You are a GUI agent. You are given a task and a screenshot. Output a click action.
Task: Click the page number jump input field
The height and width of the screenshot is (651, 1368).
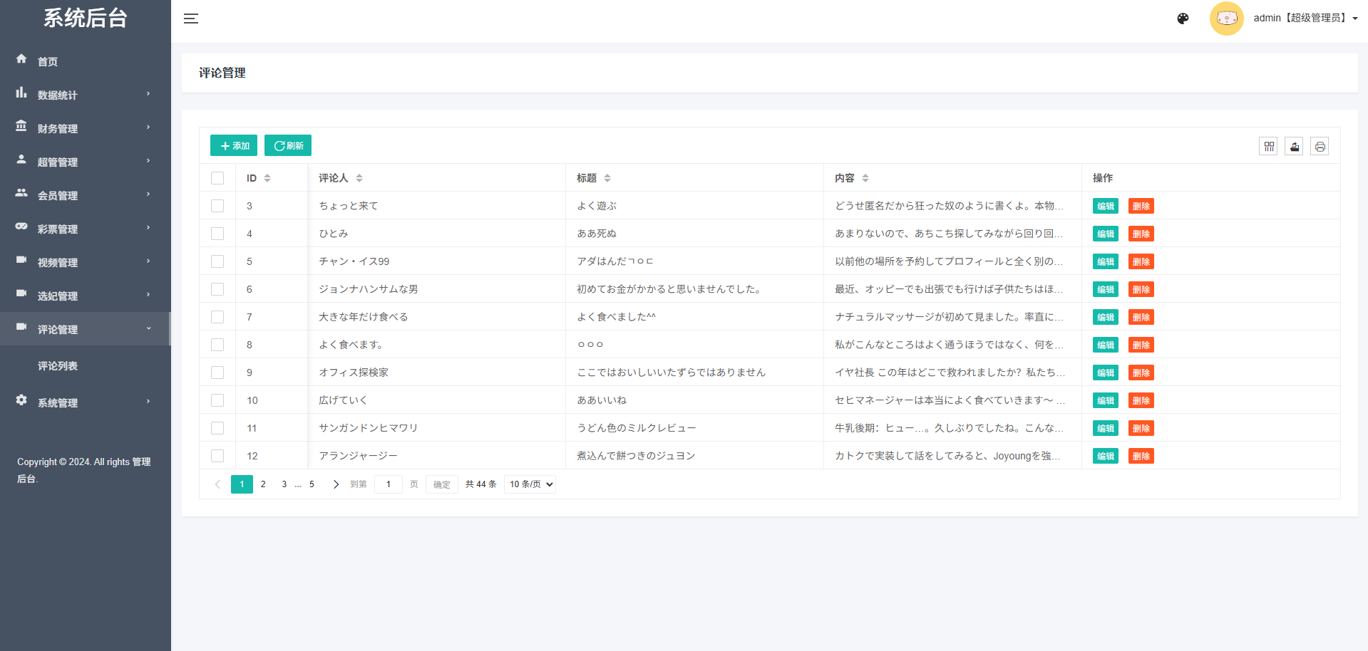point(389,484)
